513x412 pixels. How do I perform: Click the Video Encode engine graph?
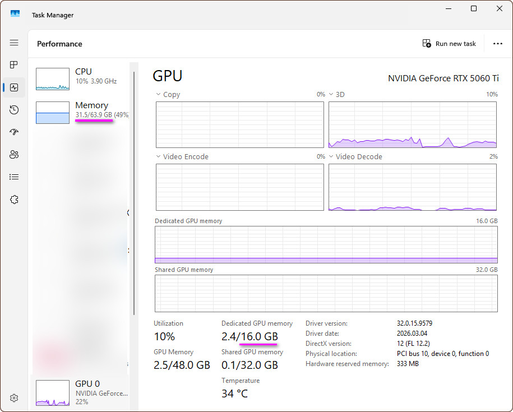240,187
